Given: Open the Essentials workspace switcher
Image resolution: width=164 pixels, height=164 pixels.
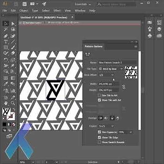Looking at the screenshot, I should 83,4.
